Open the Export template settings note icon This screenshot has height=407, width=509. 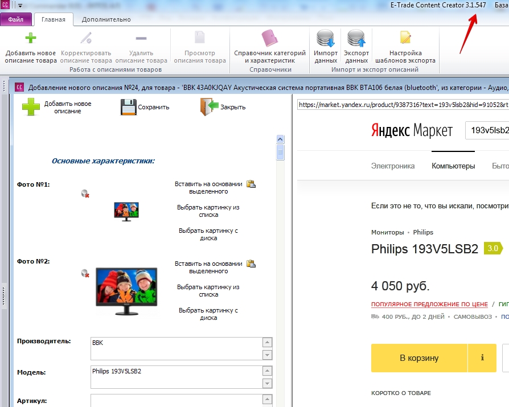[405, 38]
